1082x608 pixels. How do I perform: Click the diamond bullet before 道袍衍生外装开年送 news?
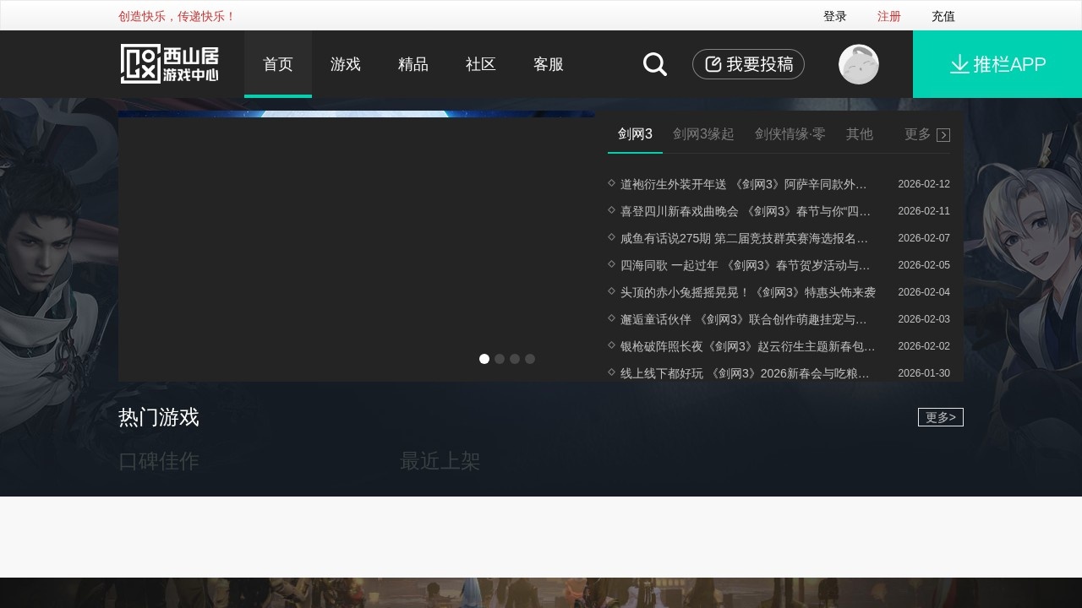611,184
